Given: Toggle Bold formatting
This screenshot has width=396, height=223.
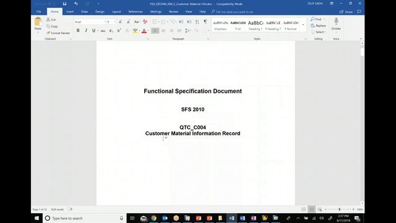Looking at the screenshot, I should pyautogui.click(x=78, y=30).
